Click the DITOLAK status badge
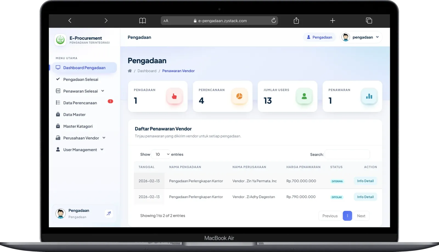This screenshot has width=439, height=252. click(337, 197)
